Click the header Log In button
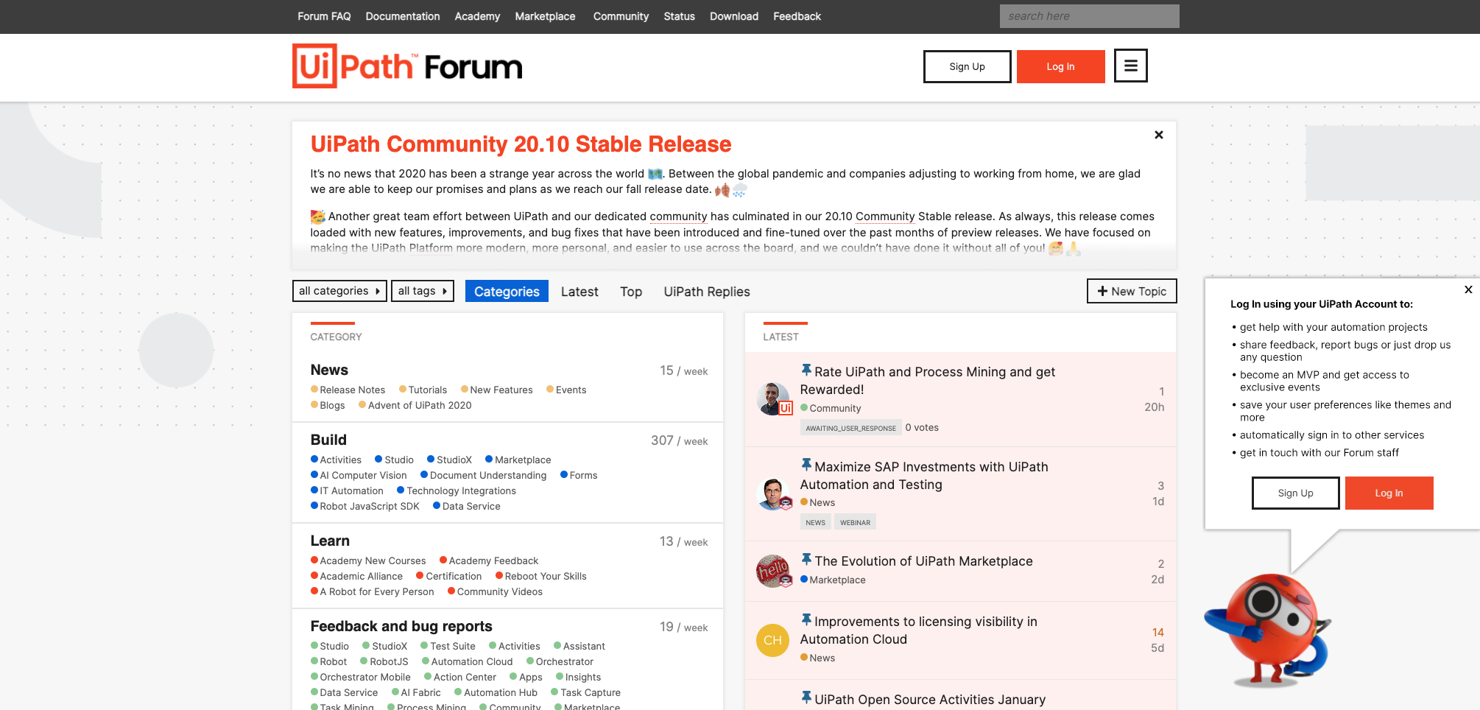This screenshot has height=710, width=1480. (x=1060, y=66)
